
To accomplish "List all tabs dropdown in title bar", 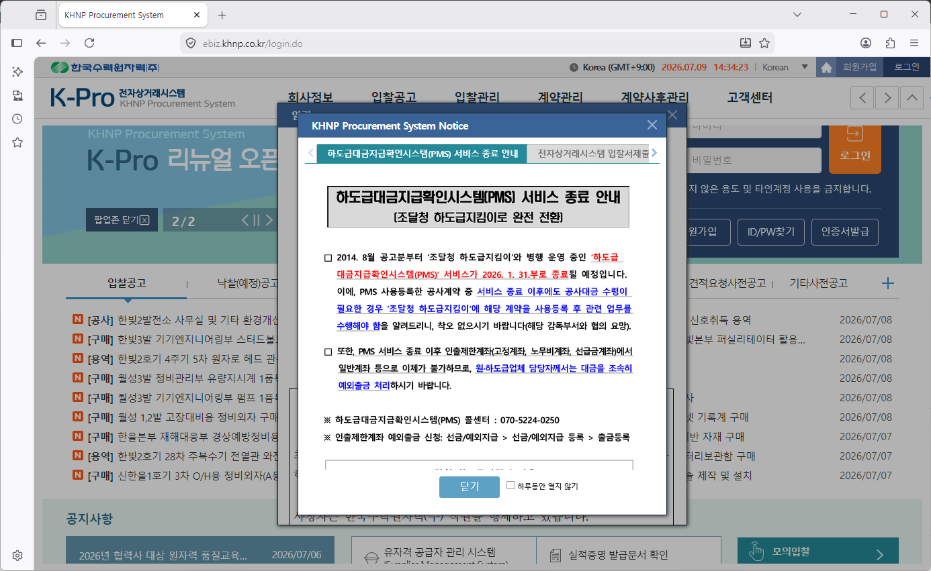I will 797,15.
